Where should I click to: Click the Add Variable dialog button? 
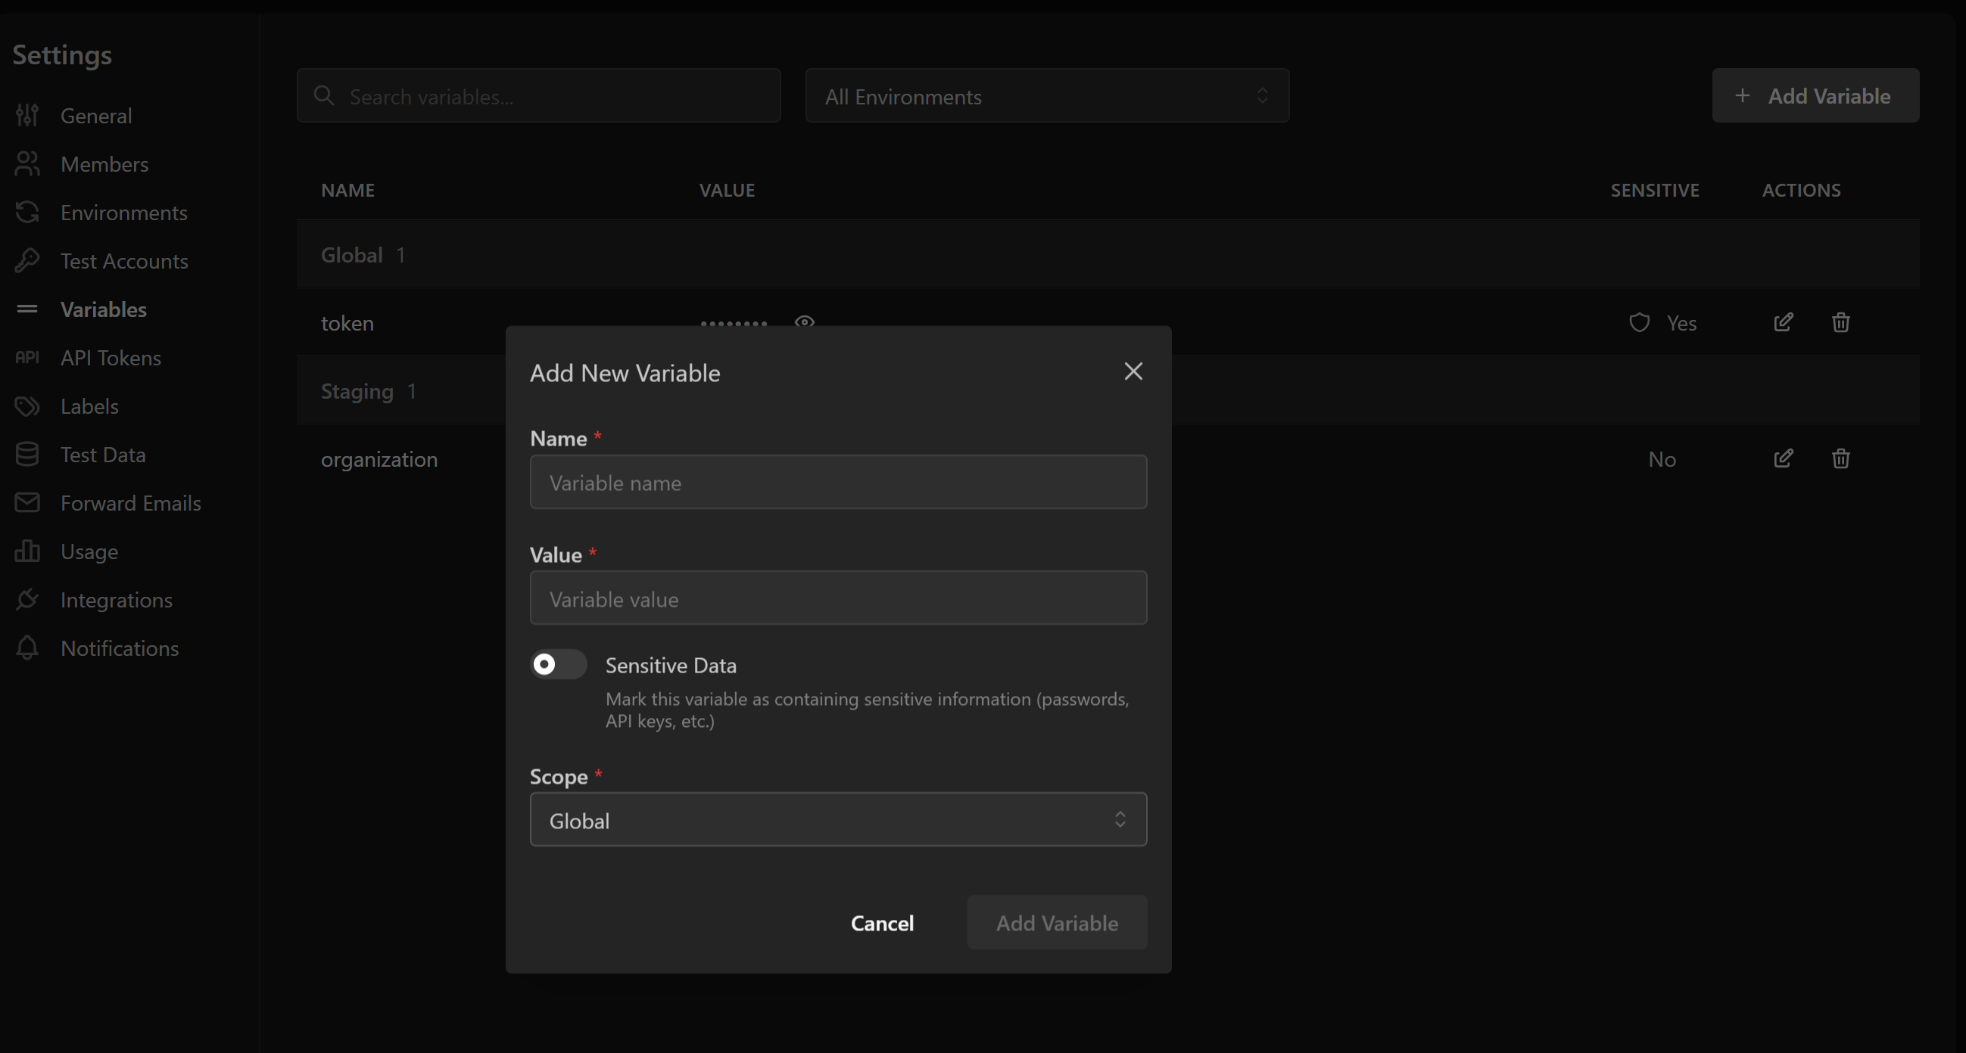click(x=1057, y=922)
